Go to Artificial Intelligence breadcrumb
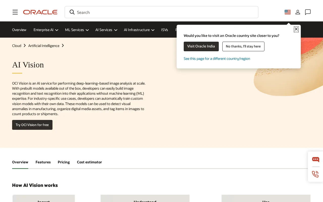This screenshot has height=202, width=323. (x=44, y=46)
